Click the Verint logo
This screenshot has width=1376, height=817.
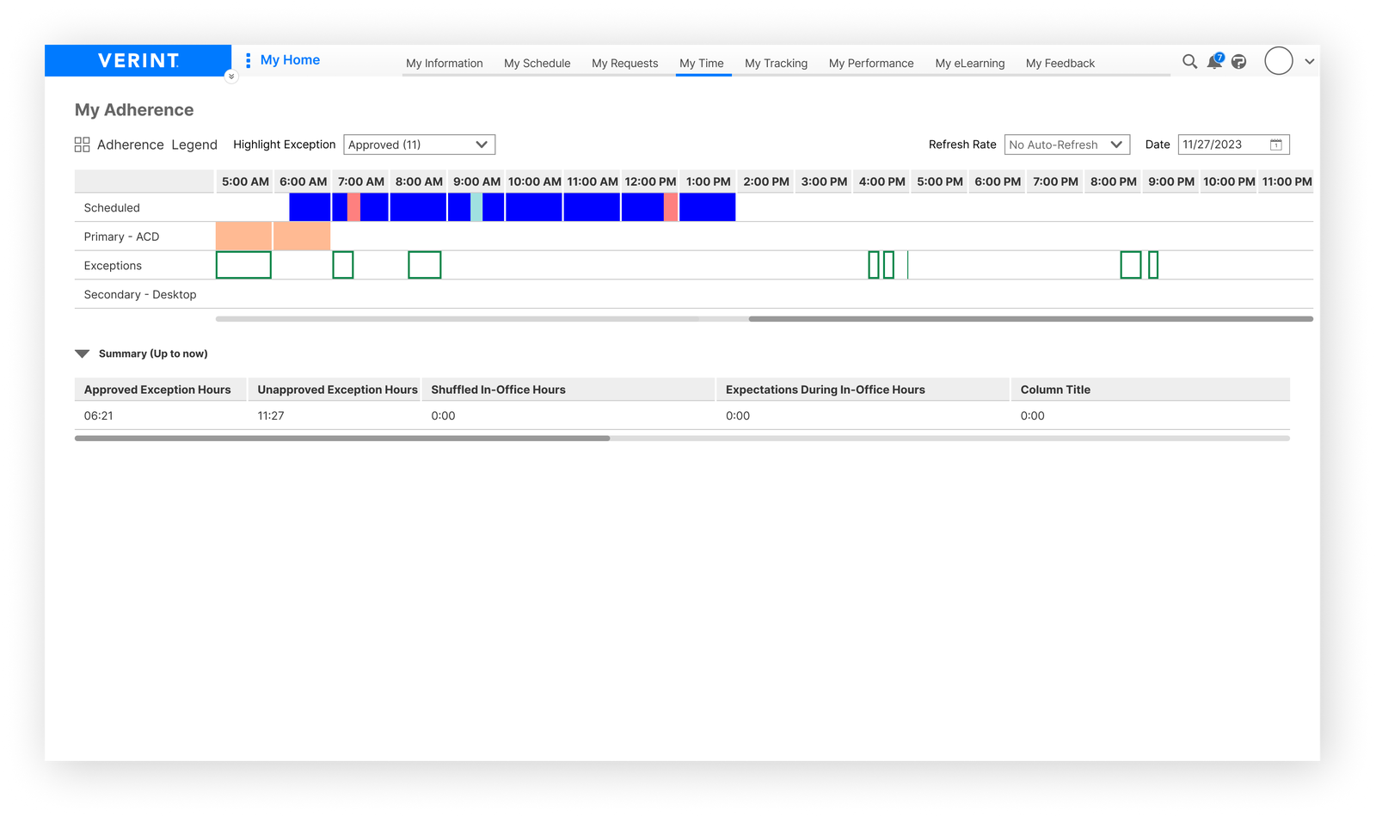click(138, 61)
